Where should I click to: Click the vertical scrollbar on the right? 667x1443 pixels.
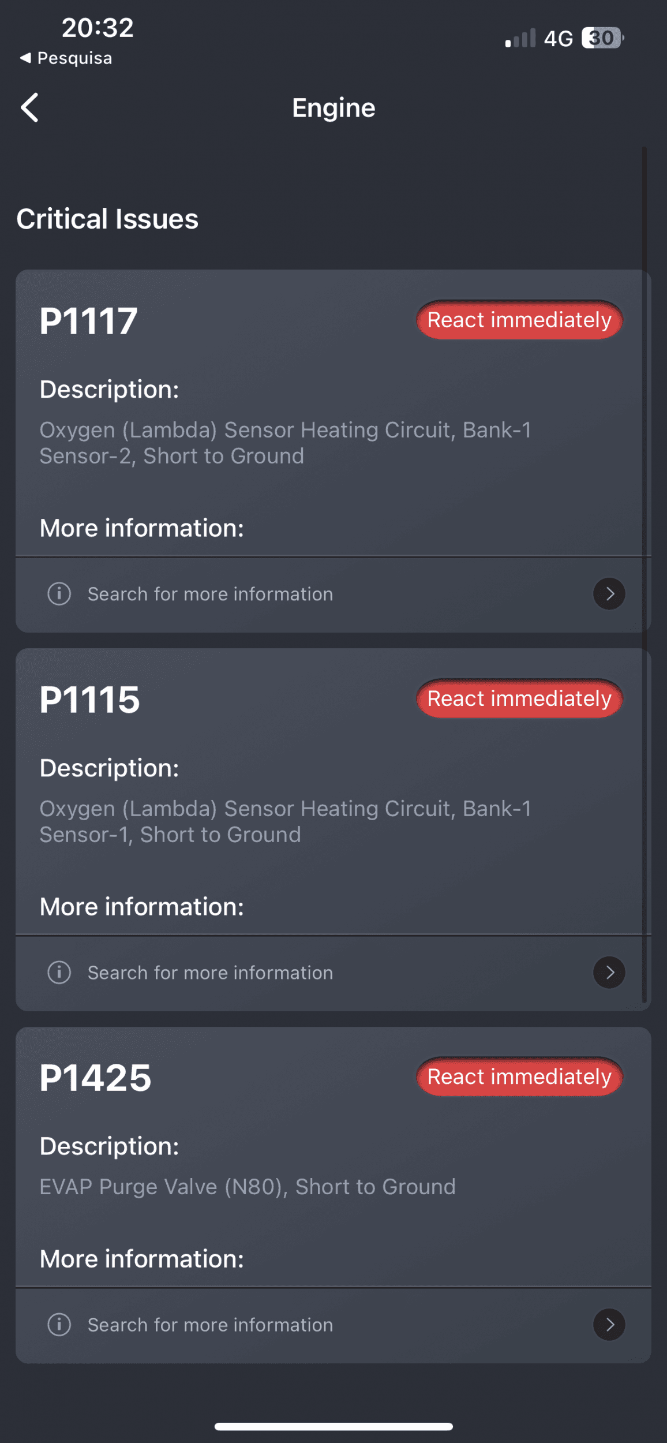coord(644,574)
